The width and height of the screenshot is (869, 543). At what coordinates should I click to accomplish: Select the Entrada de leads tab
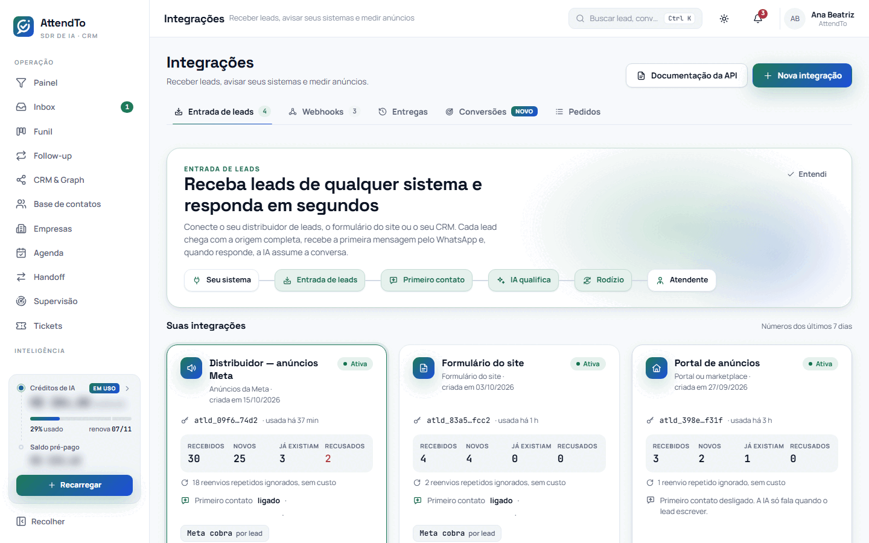(222, 112)
